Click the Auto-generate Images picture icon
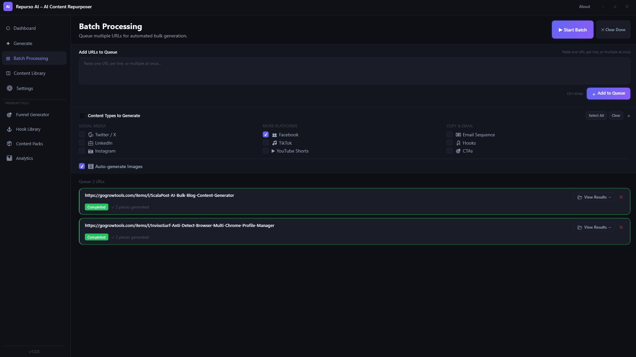 (x=90, y=166)
